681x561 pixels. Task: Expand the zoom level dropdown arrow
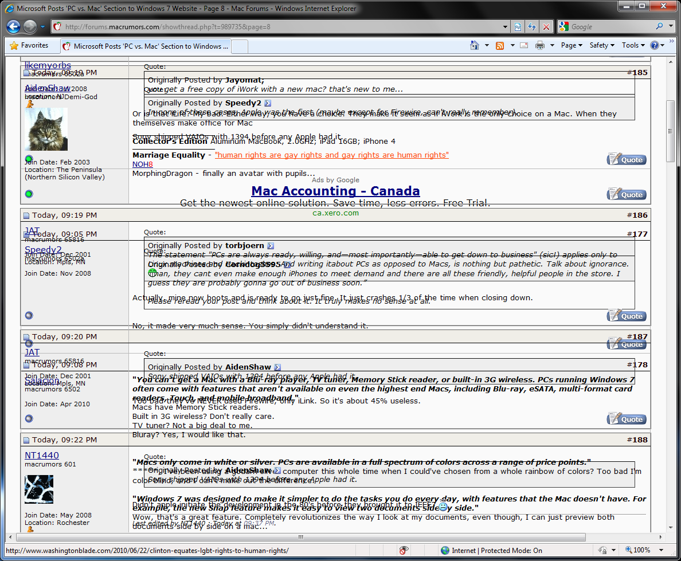(661, 550)
